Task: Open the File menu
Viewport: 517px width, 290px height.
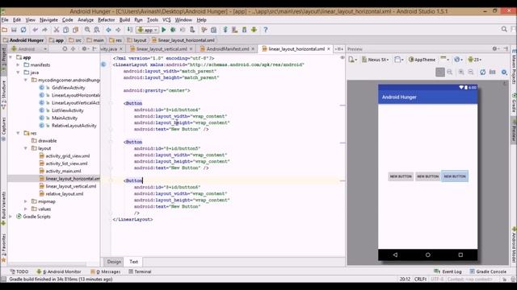Action: coord(5,19)
